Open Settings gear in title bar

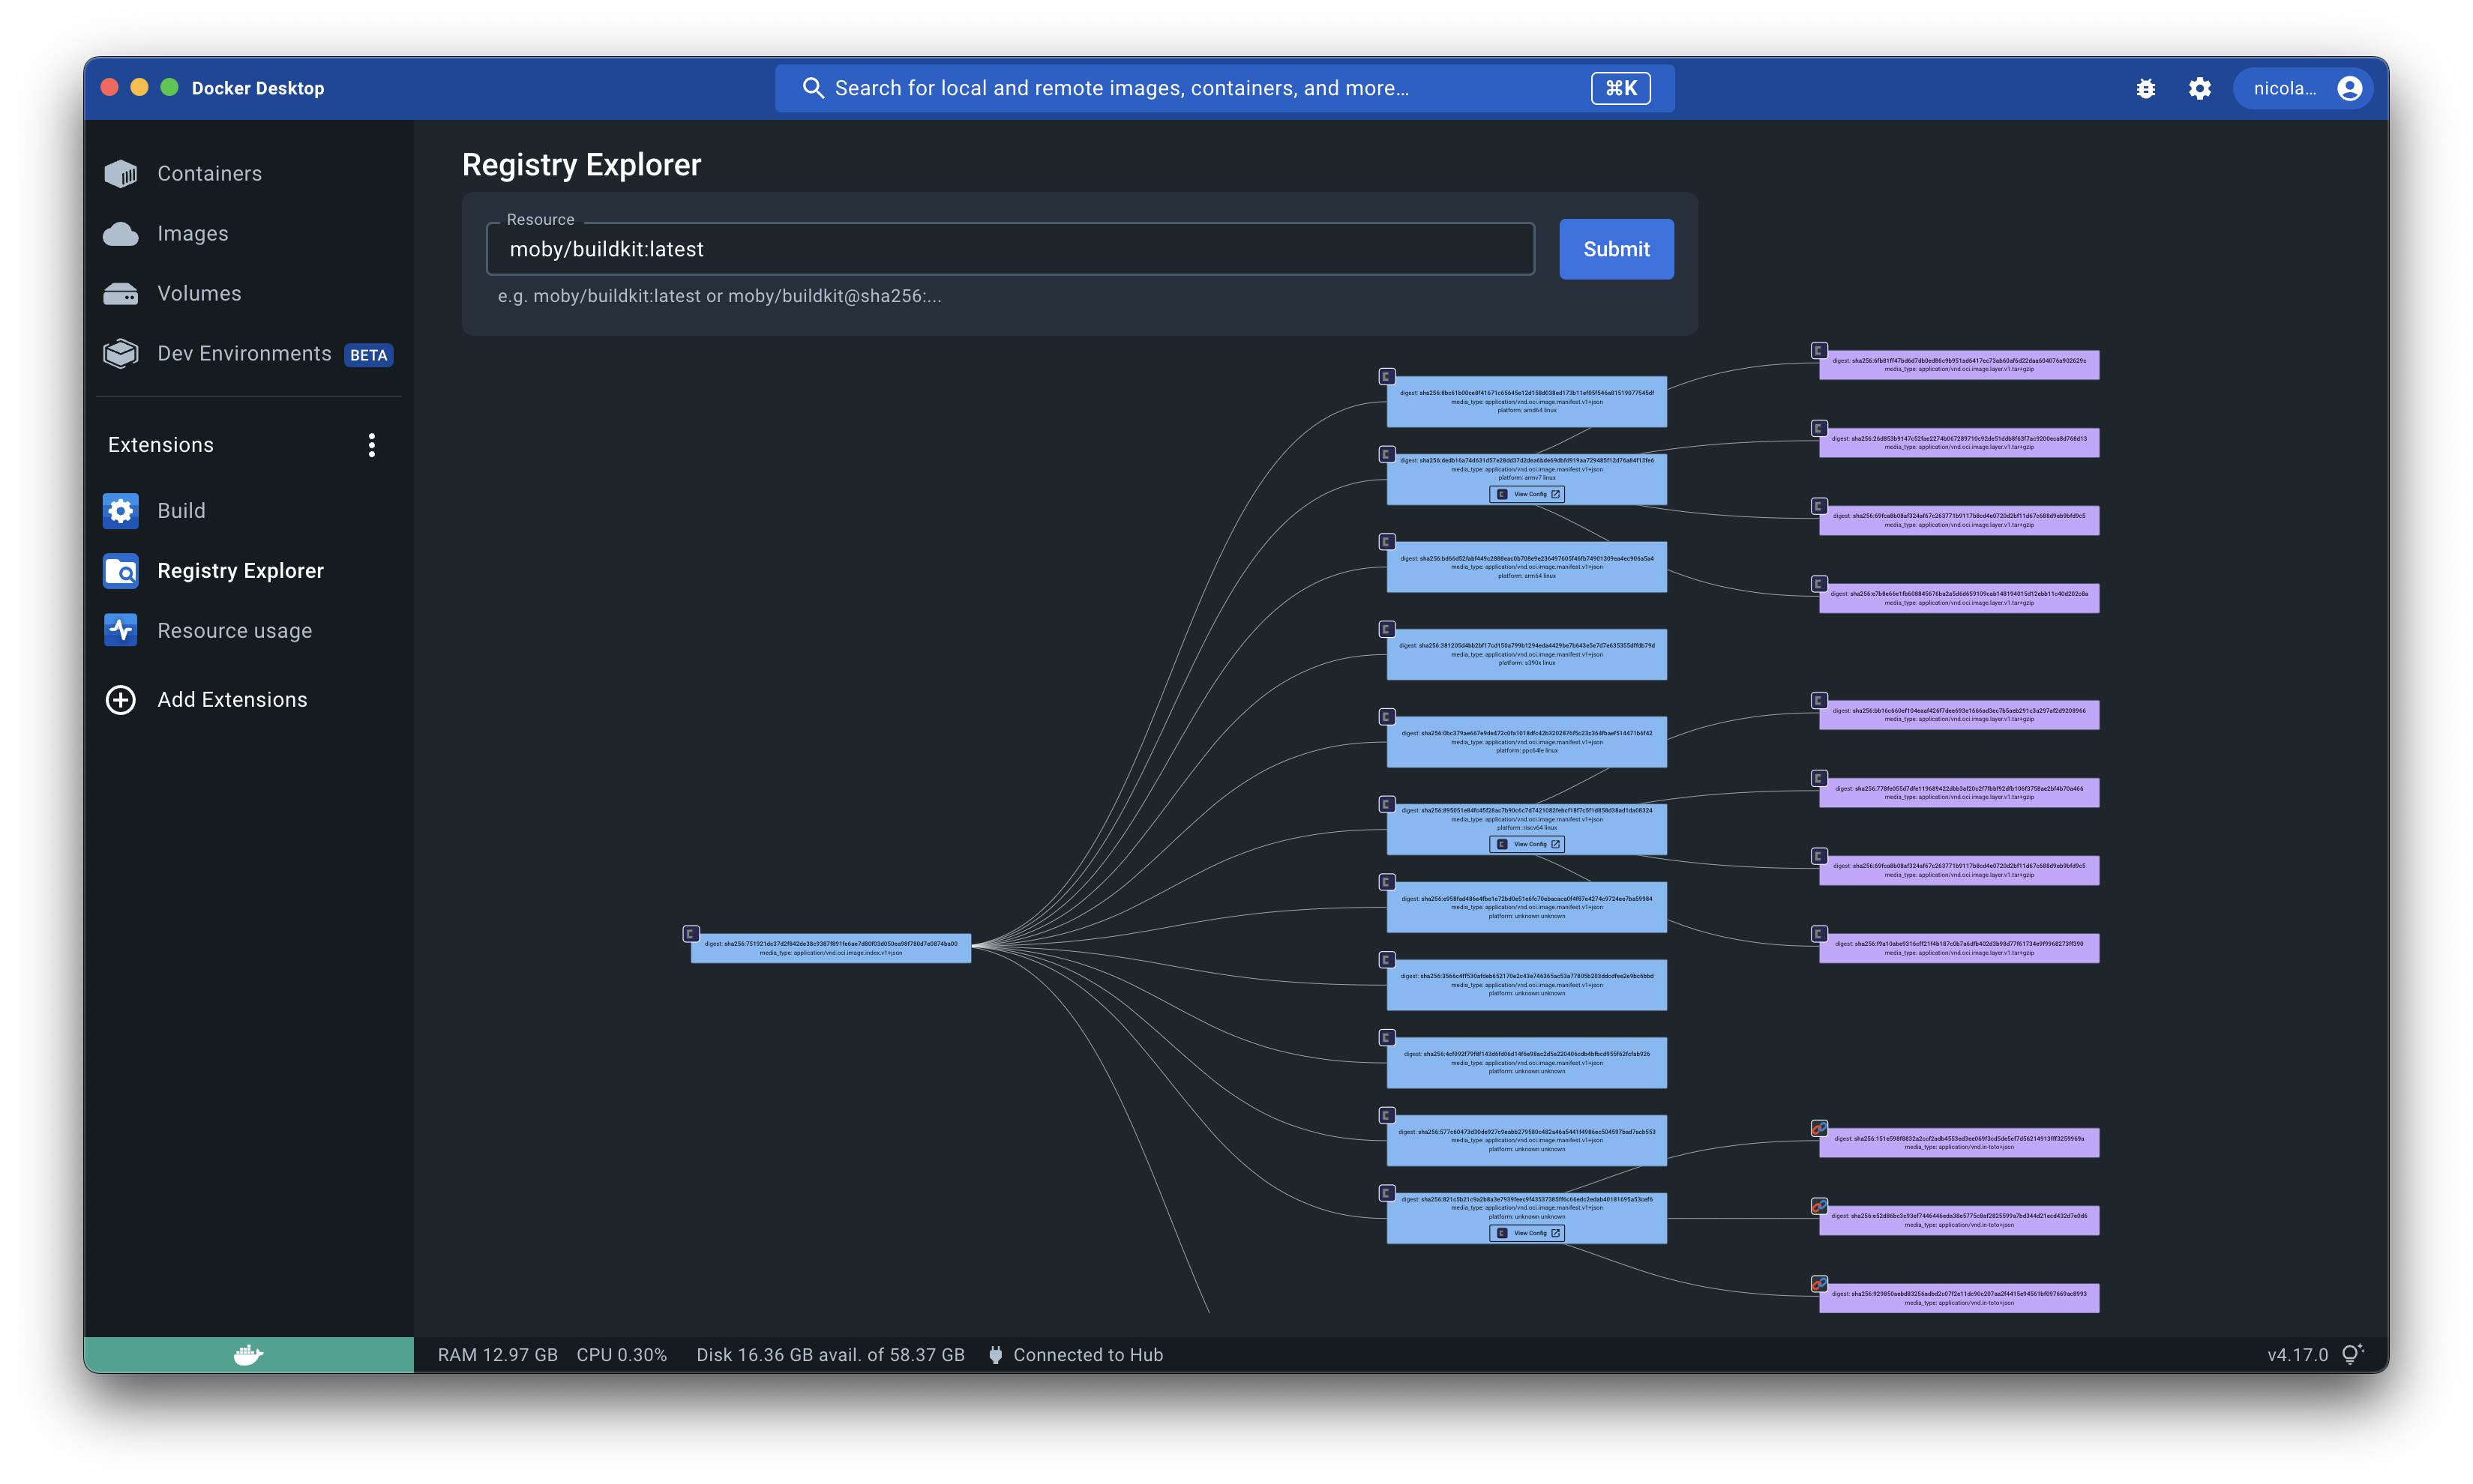pyautogui.click(x=2199, y=89)
